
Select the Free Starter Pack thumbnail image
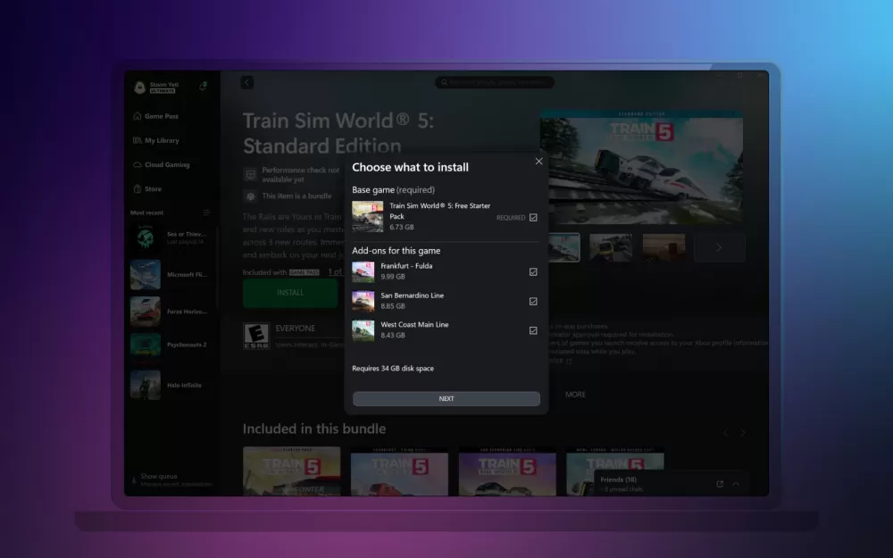pyautogui.click(x=367, y=216)
